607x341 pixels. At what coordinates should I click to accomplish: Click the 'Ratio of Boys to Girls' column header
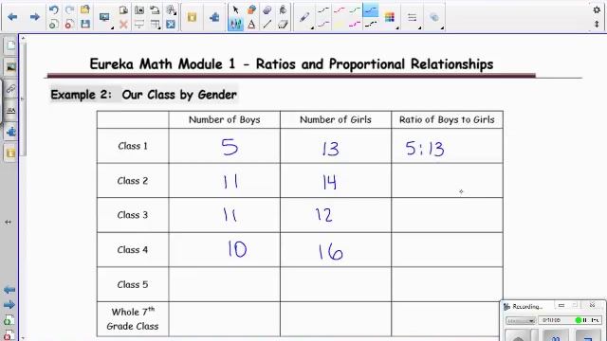click(447, 120)
